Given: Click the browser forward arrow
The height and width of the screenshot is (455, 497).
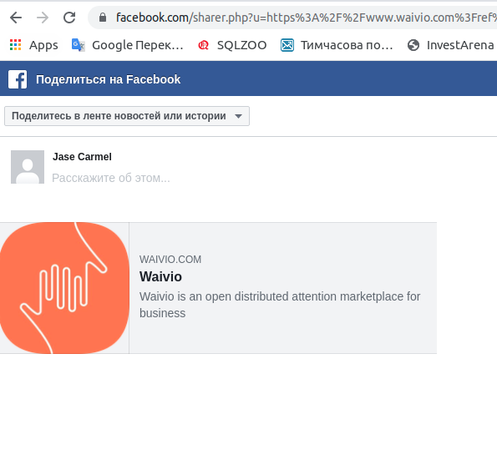Looking at the screenshot, I should [43, 18].
